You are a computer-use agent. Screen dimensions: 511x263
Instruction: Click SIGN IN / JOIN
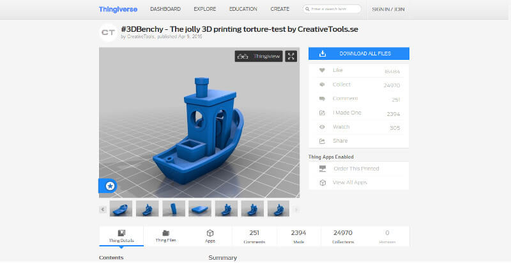388,10
